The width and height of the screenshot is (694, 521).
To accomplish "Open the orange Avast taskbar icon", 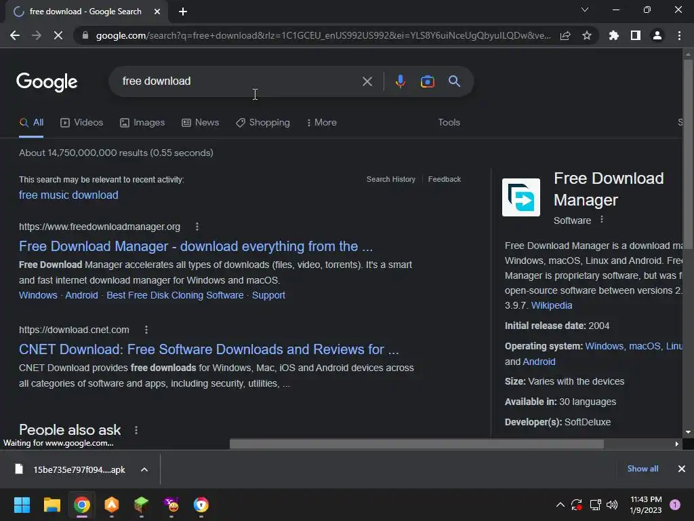I will tap(112, 505).
